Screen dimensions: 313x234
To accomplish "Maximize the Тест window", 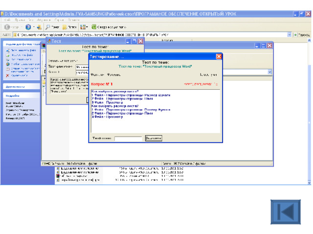I will point(134,41).
